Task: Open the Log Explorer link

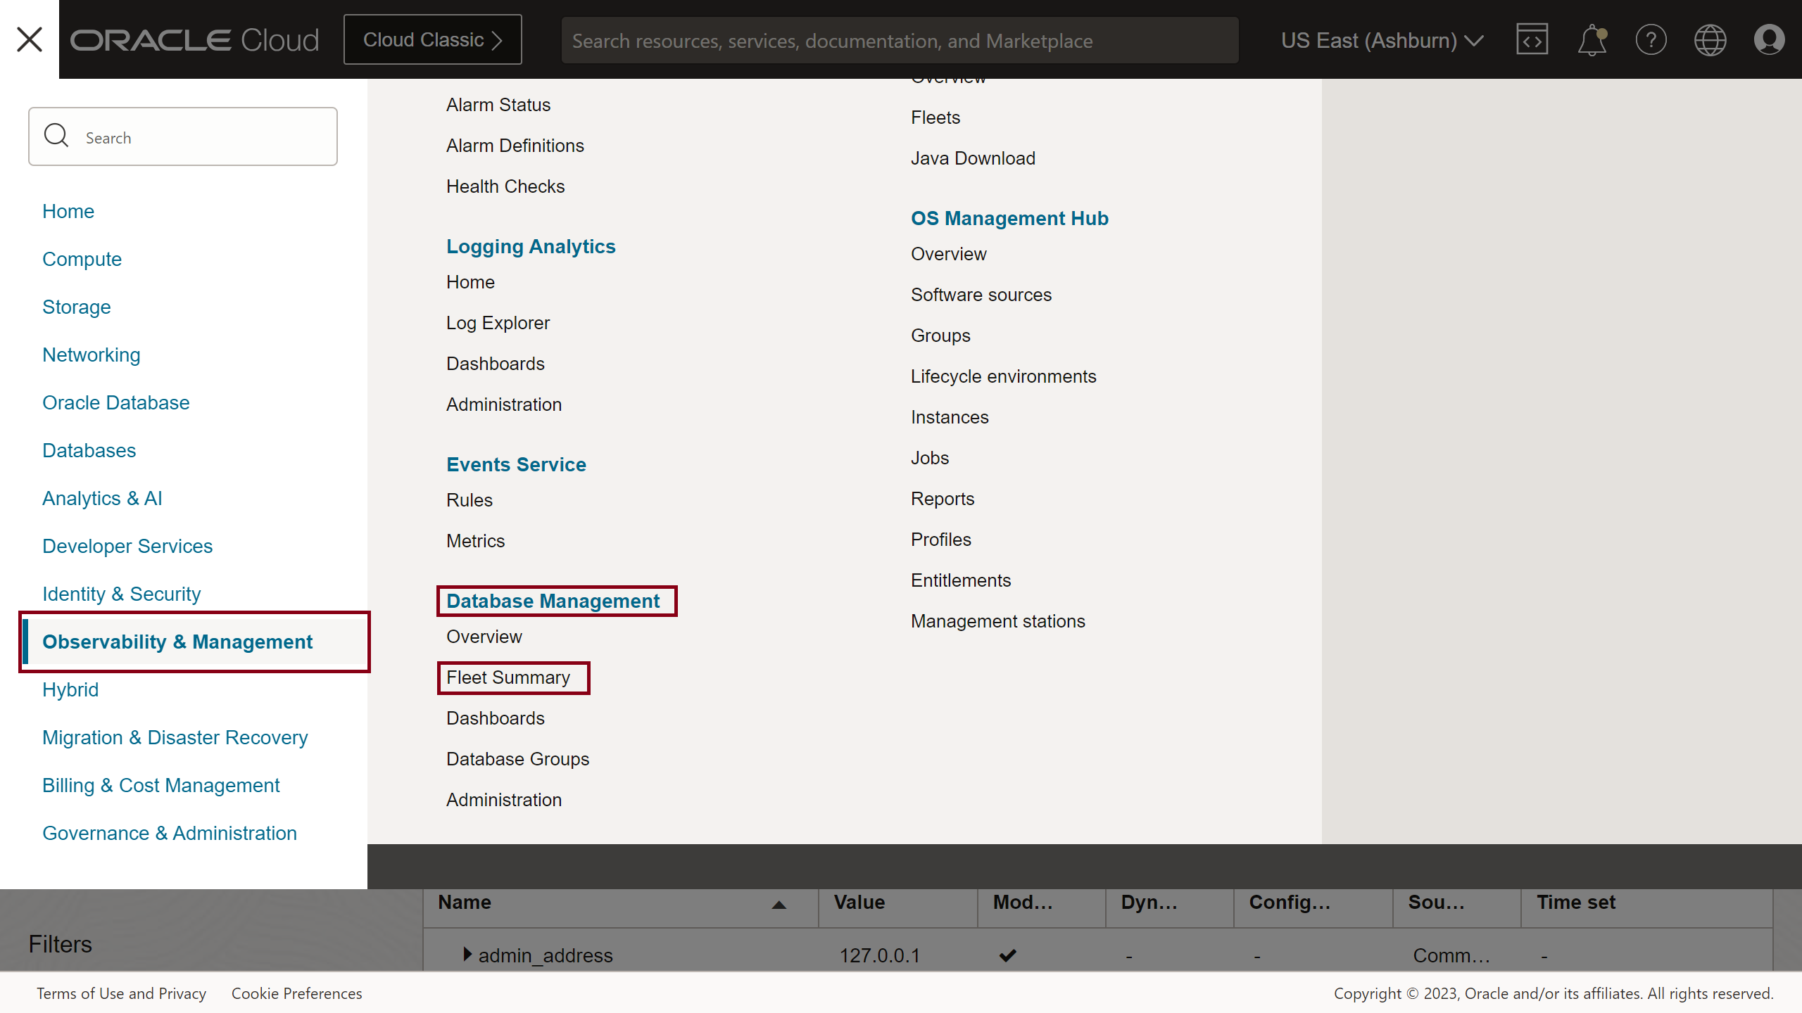Action: pyautogui.click(x=498, y=322)
